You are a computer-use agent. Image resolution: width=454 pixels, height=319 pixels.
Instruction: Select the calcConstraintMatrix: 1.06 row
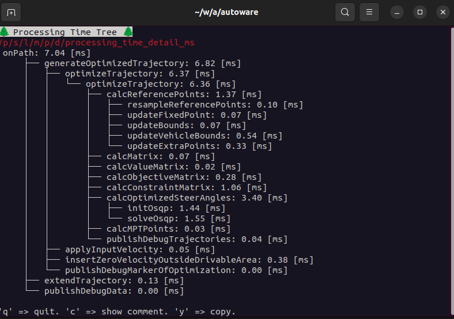187,187
